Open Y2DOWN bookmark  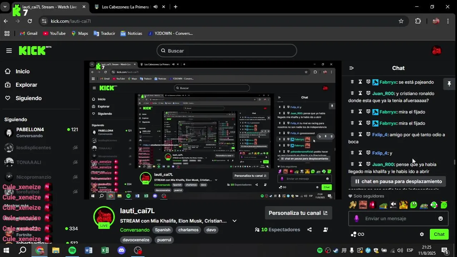click(x=170, y=33)
